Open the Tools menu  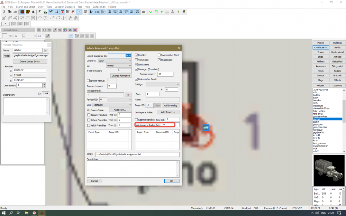pyautogui.click(x=49, y=7)
